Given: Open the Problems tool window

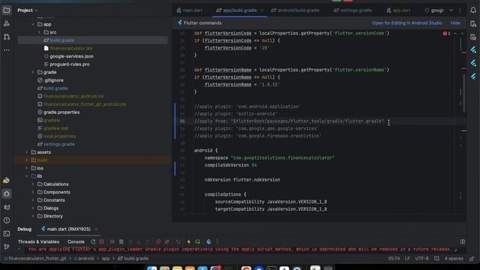Looking at the screenshot, I should point(7,220).
